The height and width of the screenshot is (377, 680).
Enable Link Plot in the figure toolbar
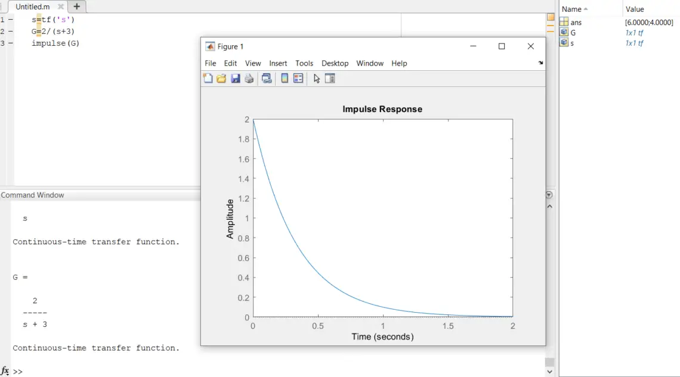266,78
